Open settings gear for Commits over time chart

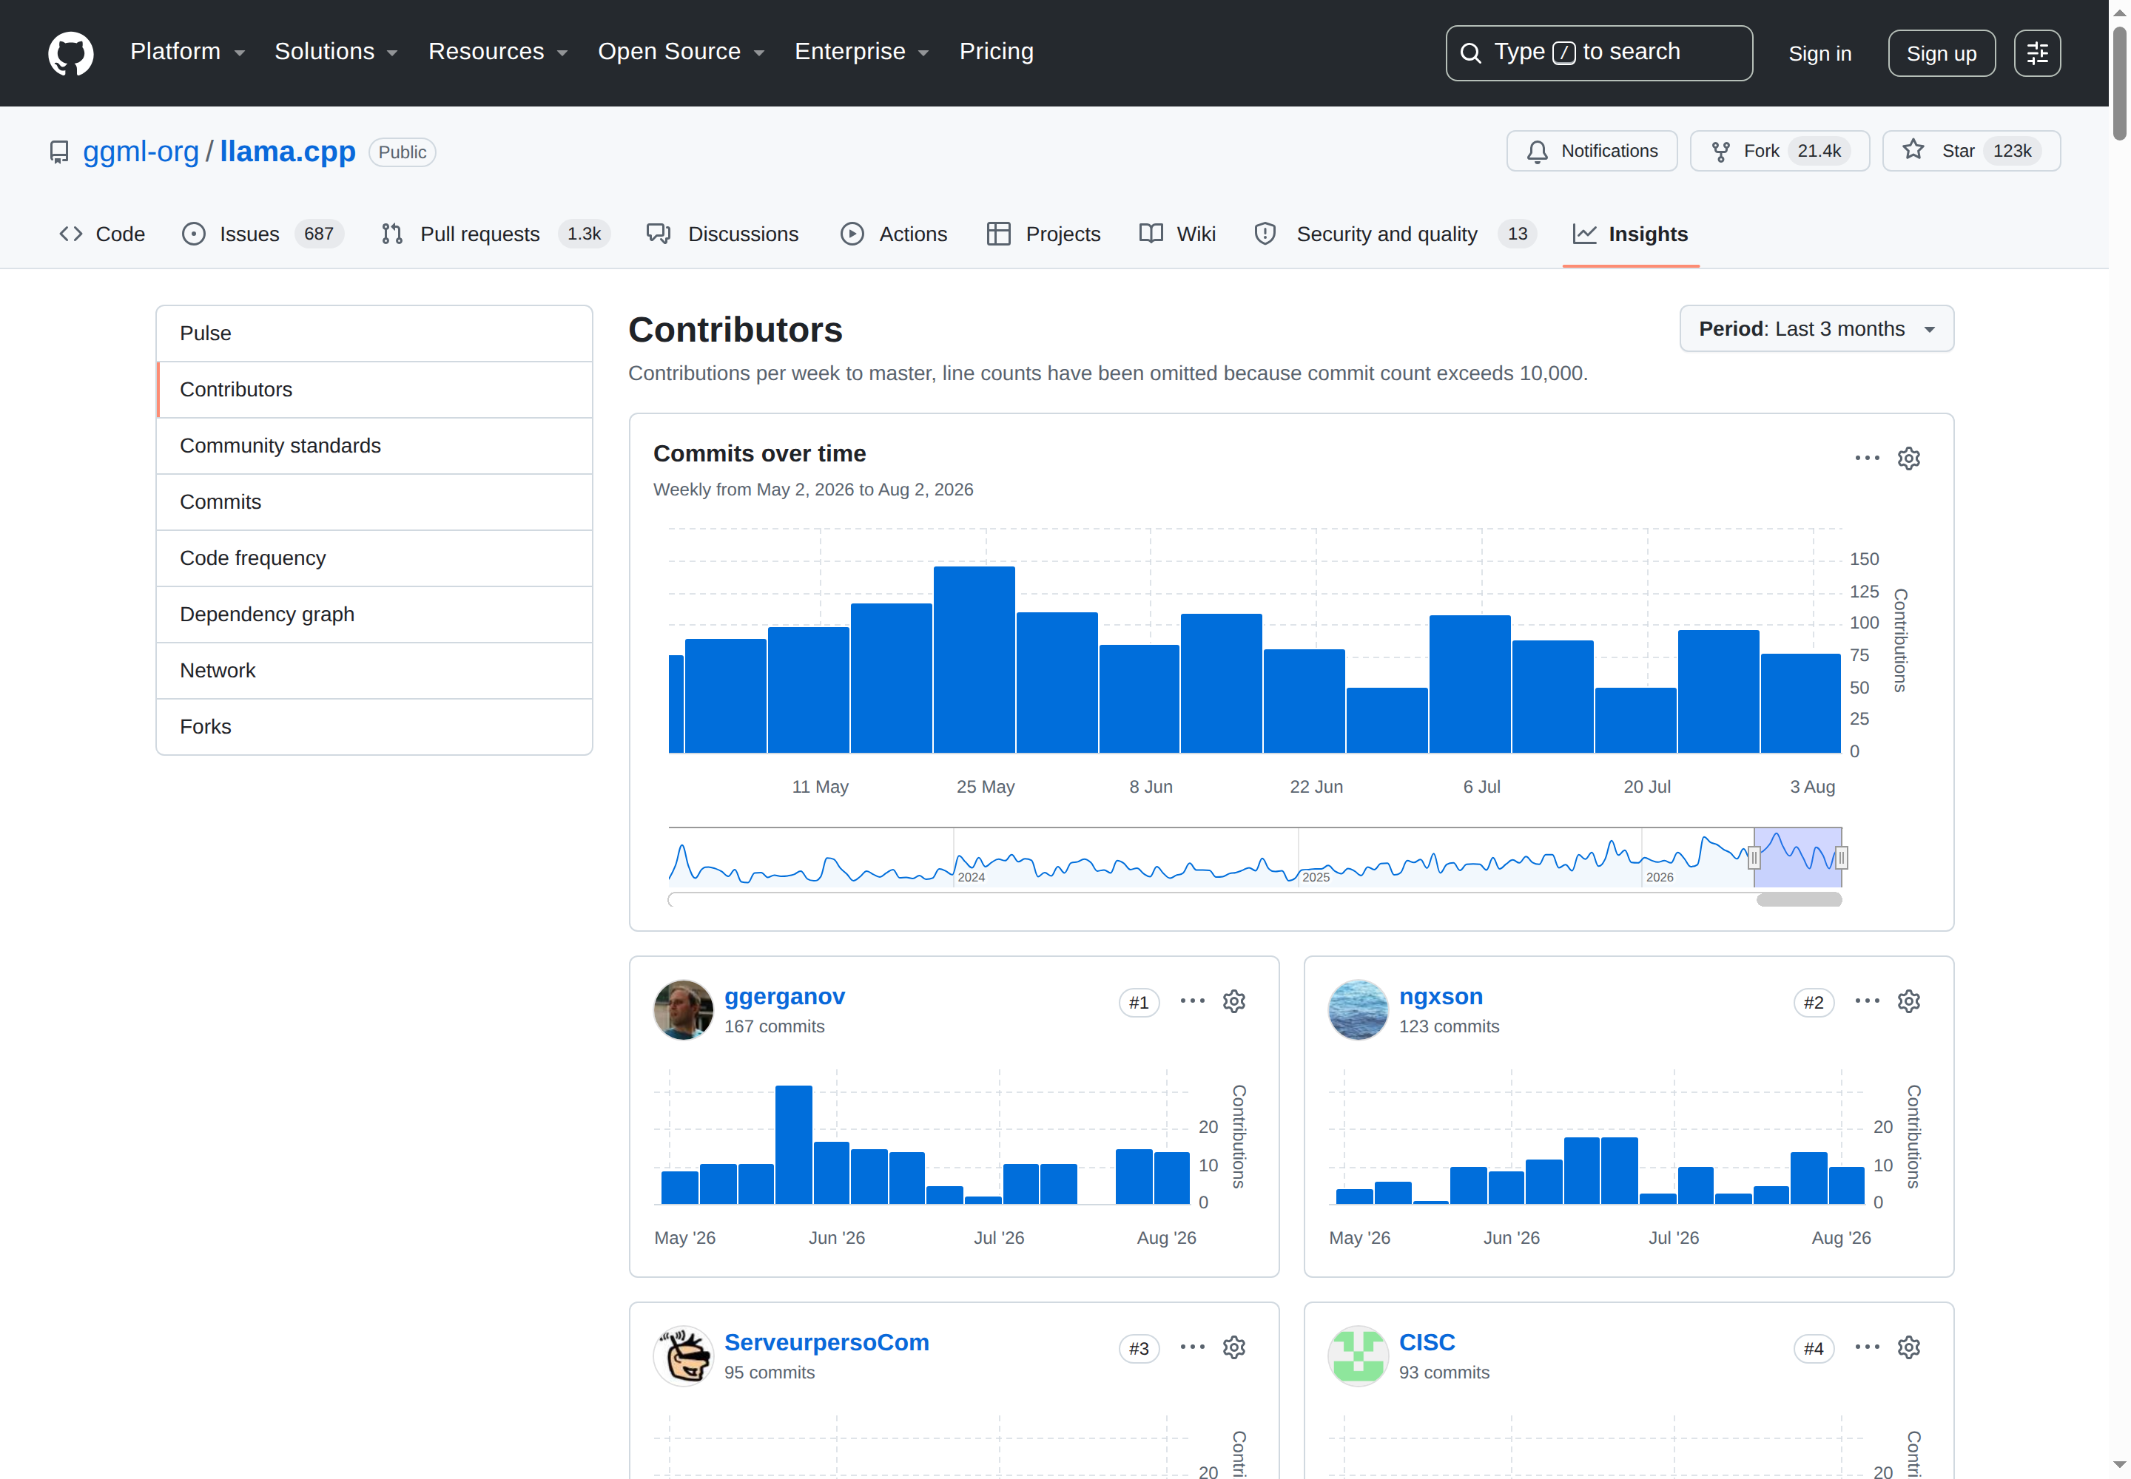1908,458
